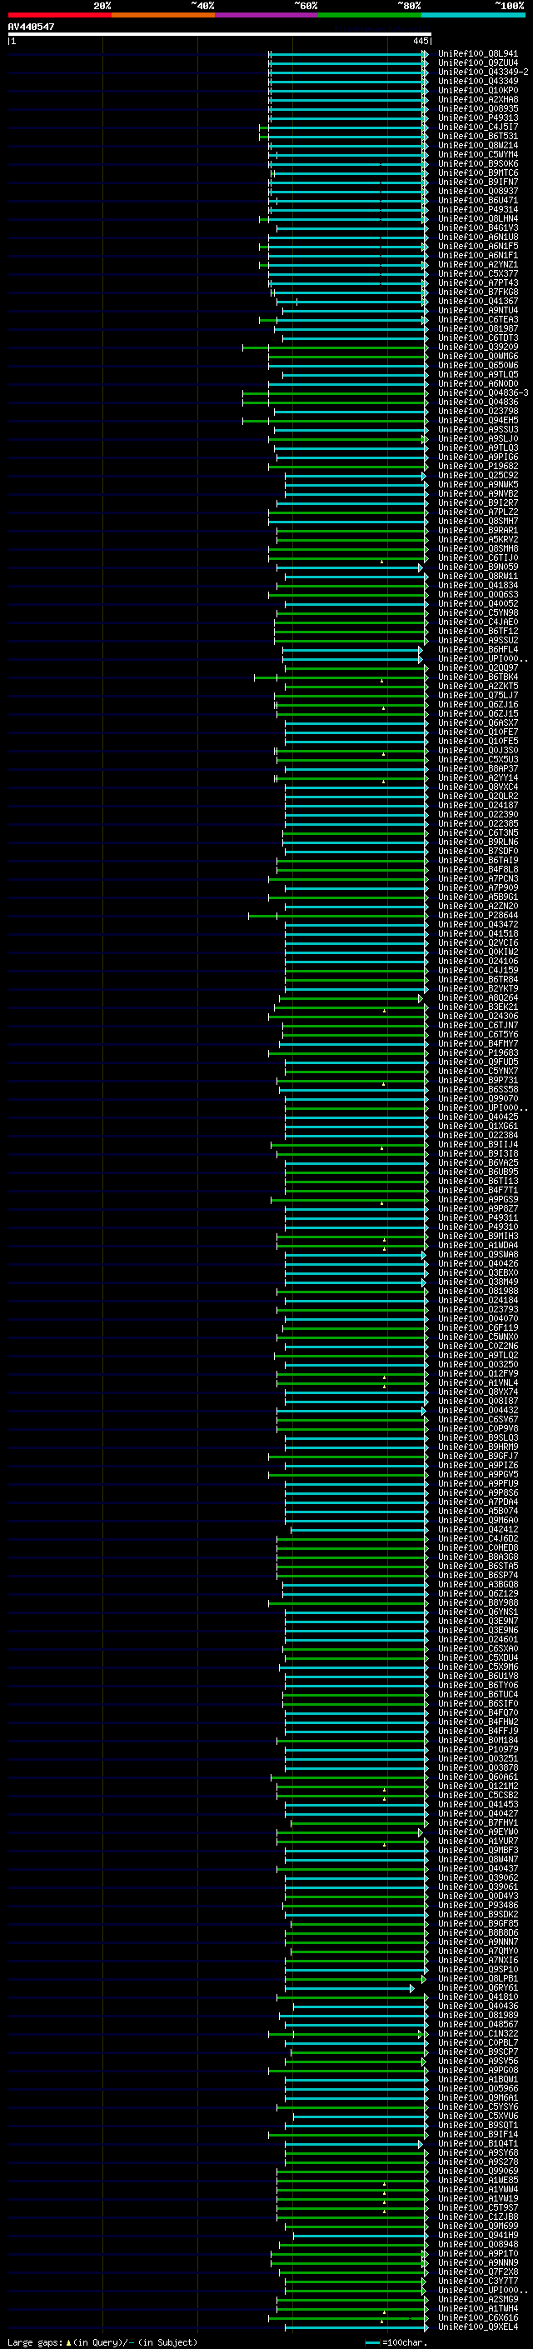Select the UniRef100_A7PT43 label
The image size is (533, 2349).
tap(477, 282)
